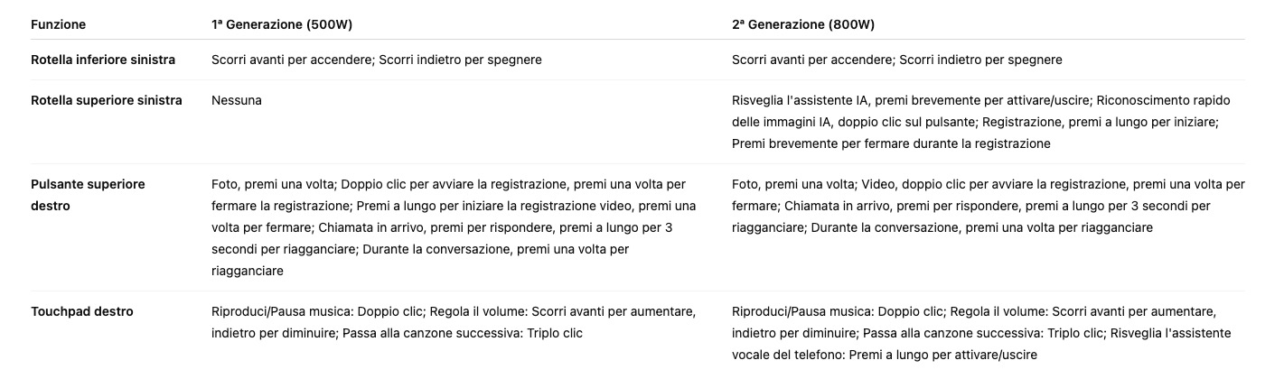Click "Durante la conversazione" in the 800W column
Viewport: 1284px width, 388px height.
884,227
